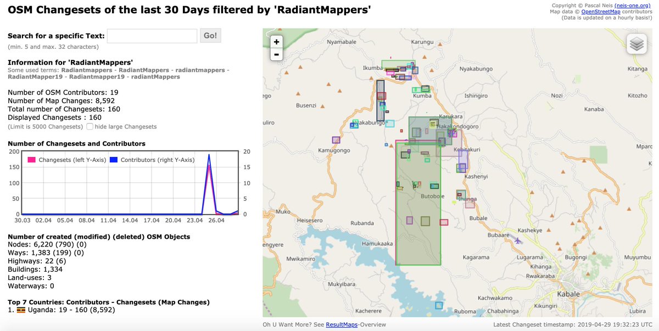The image size is (659, 331).
Task: Click the Mukyibara place label
Action: point(341,285)
